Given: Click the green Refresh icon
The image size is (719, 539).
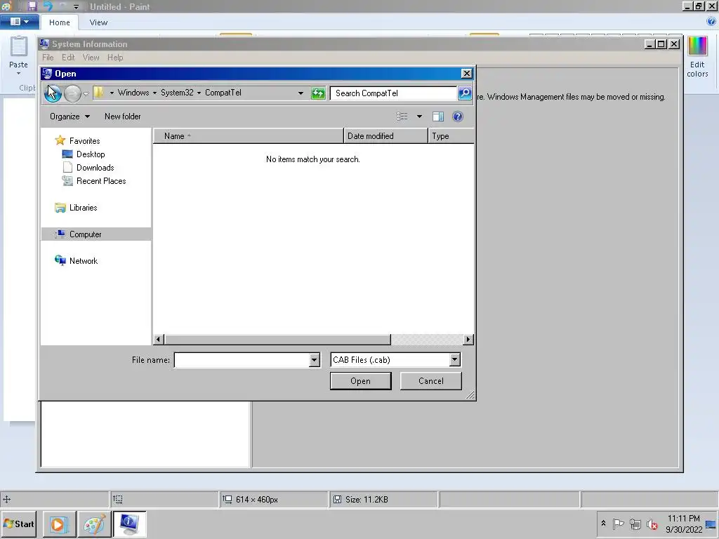Looking at the screenshot, I should coord(318,93).
